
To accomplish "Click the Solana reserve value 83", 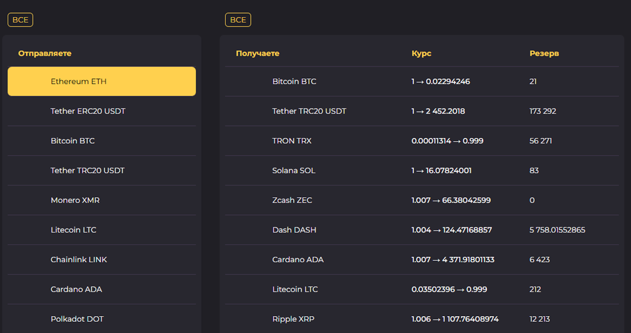I will tap(534, 170).
